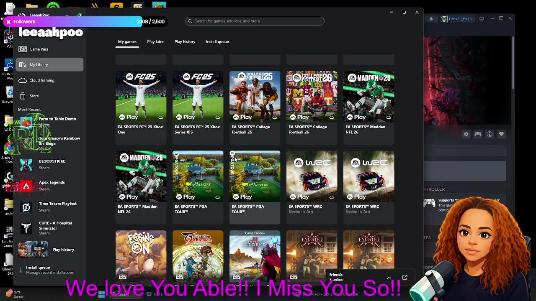Open the Eiyuden Chronicle game thumbnail
This screenshot has height=301, width=536.
click(198, 255)
